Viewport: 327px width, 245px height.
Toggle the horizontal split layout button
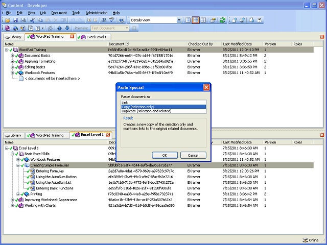click(196, 20)
